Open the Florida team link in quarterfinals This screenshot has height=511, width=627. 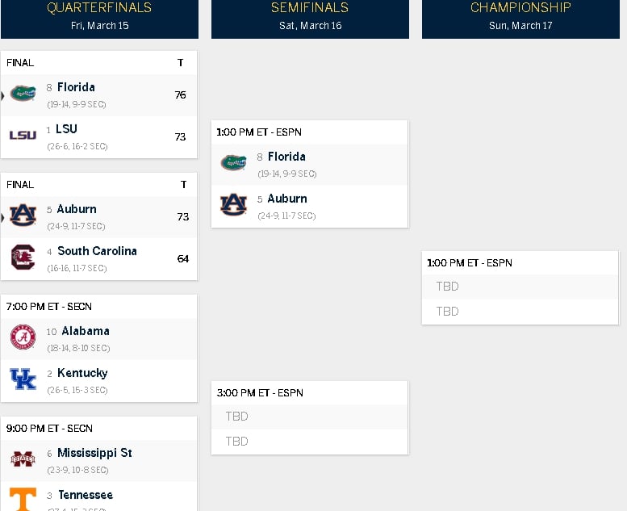(76, 87)
